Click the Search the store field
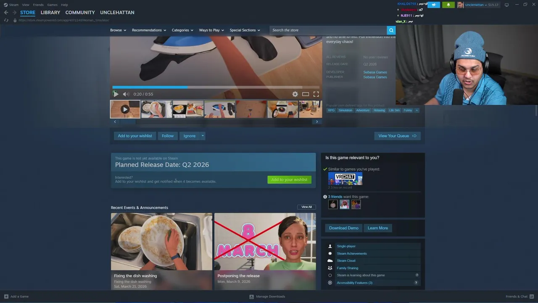 point(328,30)
